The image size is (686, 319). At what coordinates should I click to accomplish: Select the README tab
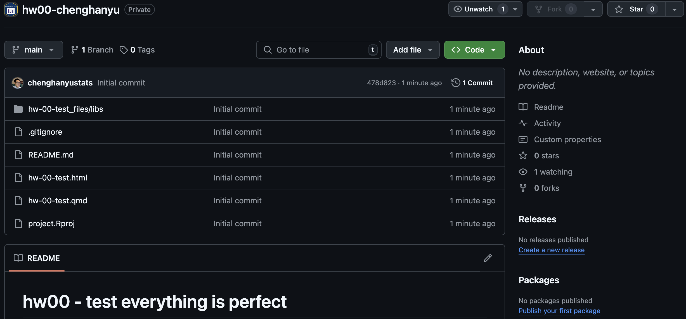click(37, 258)
